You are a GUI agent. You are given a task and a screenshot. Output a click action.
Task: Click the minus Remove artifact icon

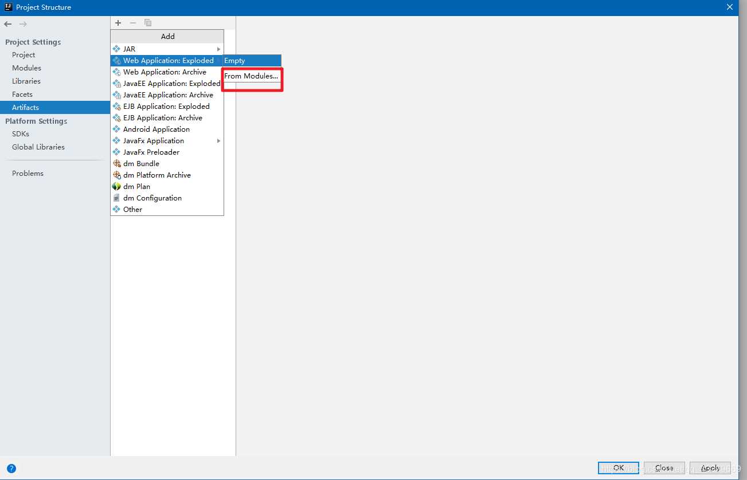pyautogui.click(x=133, y=23)
